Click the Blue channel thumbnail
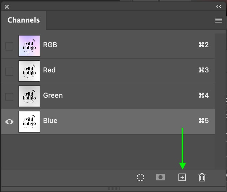Viewport: 227px width, 192px height. pyautogui.click(x=29, y=122)
